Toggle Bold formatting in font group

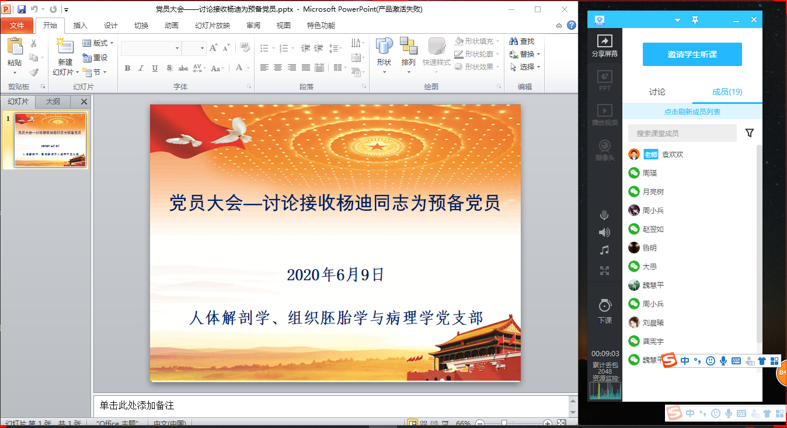[x=127, y=68]
